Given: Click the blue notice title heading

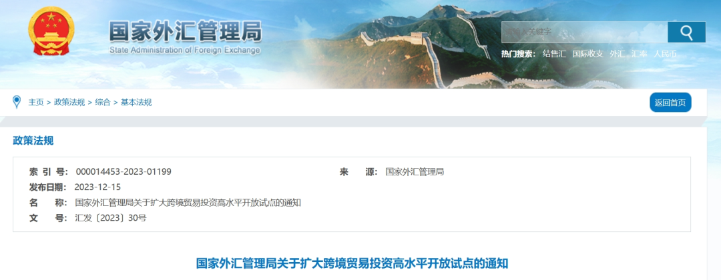Looking at the screenshot, I should tap(352, 264).
